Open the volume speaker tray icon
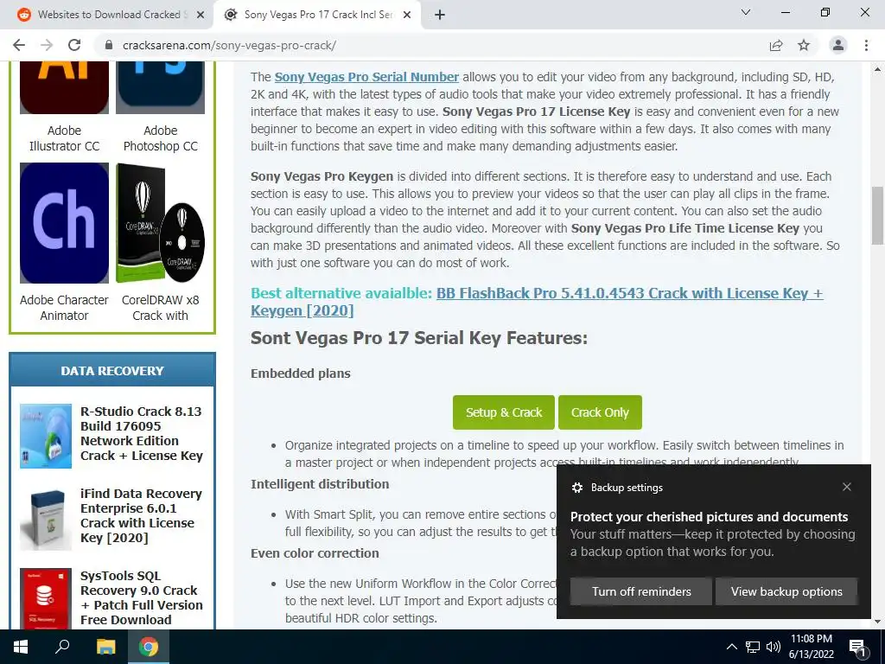 774,647
